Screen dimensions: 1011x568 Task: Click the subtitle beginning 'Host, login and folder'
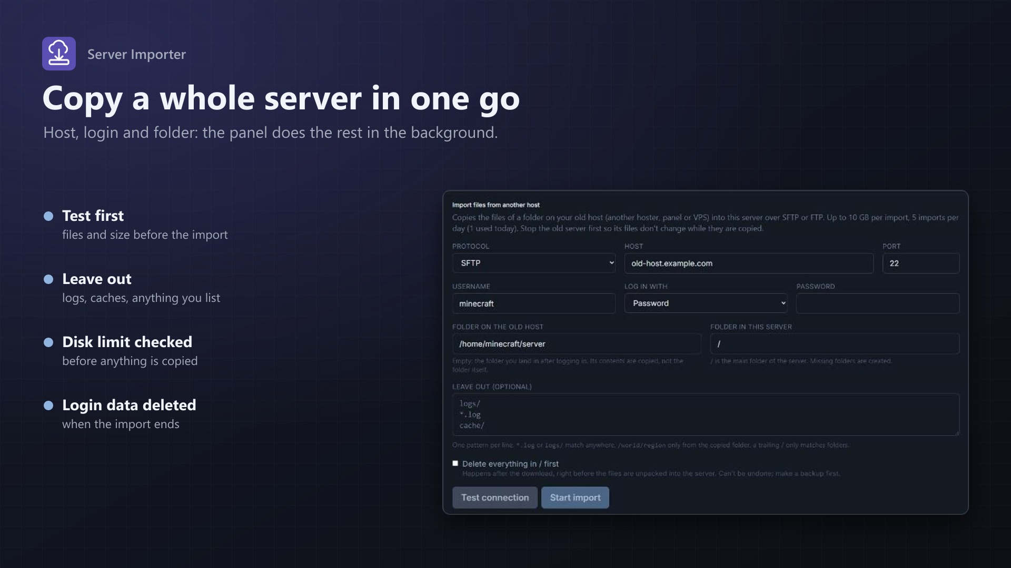[x=271, y=133]
